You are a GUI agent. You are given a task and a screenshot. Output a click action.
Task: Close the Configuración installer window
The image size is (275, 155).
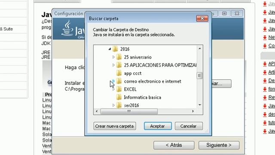237,13
